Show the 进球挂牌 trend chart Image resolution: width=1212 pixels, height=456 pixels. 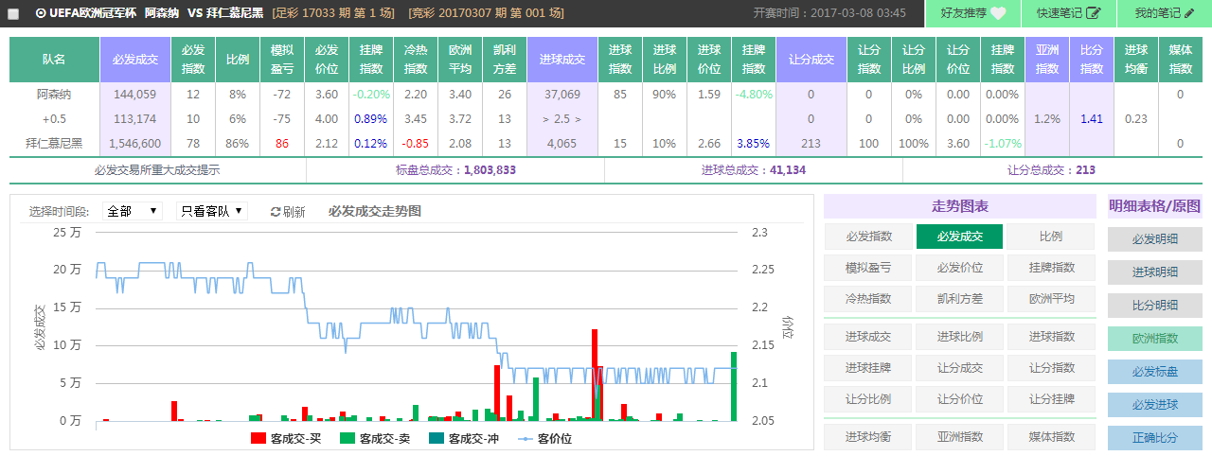point(868,367)
